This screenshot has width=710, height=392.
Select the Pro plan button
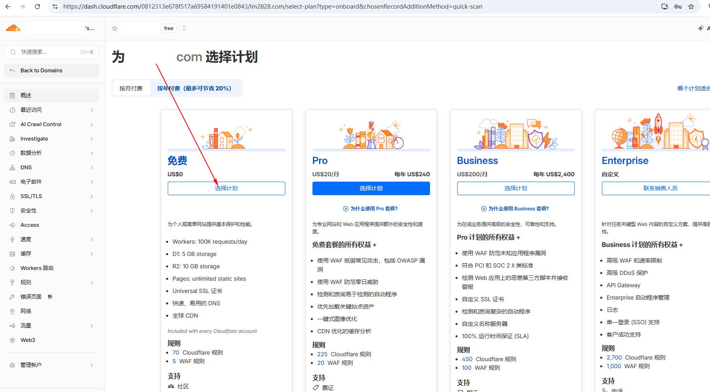click(x=371, y=188)
